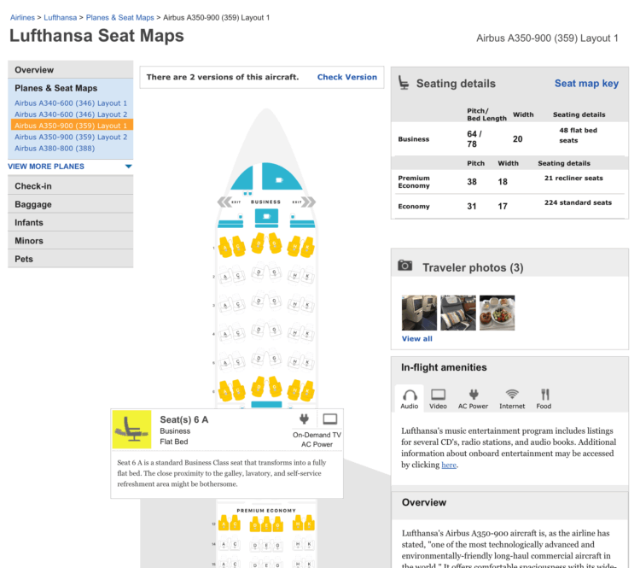Click '224 standard seats' text
This screenshot has width=640, height=568.
tap(578, 202)
